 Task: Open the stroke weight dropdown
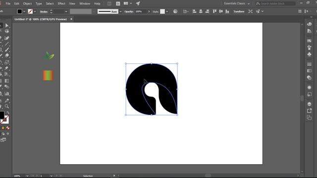tap(66, 11)
